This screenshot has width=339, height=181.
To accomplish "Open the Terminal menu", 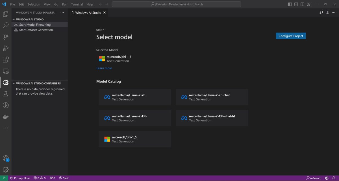I will click(x=77, y=4).
